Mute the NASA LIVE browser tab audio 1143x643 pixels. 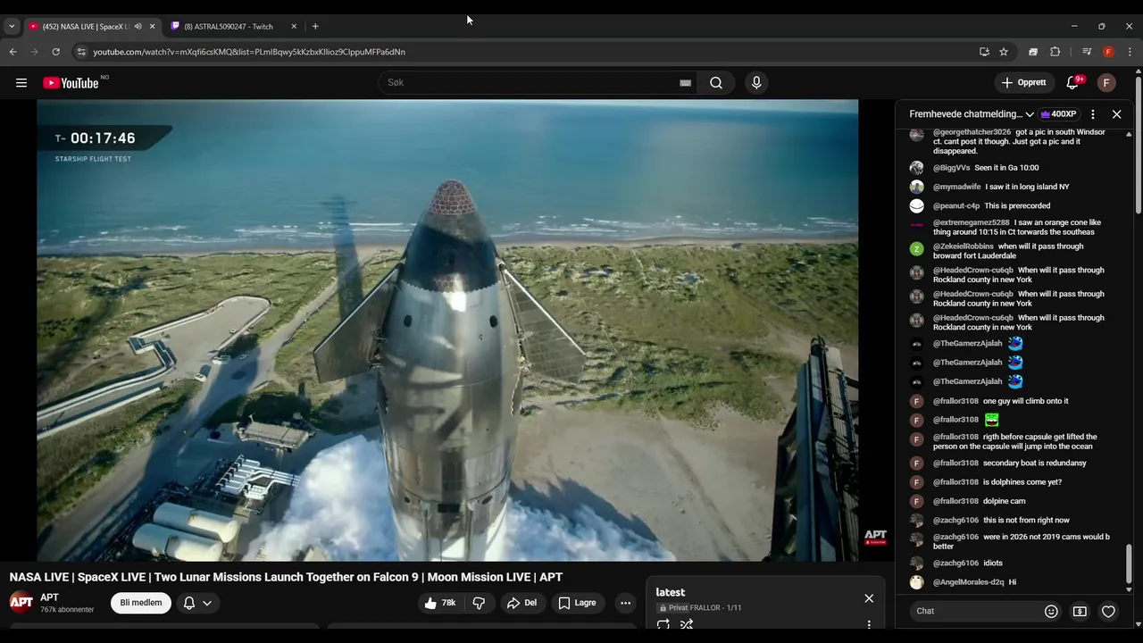point(138,27)
